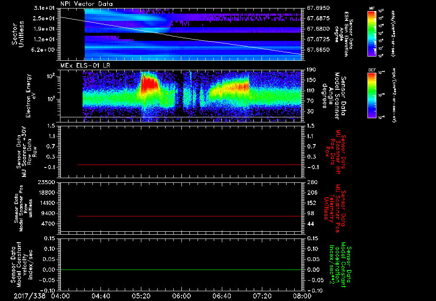Click the green 'Model Constant acceleration' label
Screen dimensions: 436x301
[340, 265]
